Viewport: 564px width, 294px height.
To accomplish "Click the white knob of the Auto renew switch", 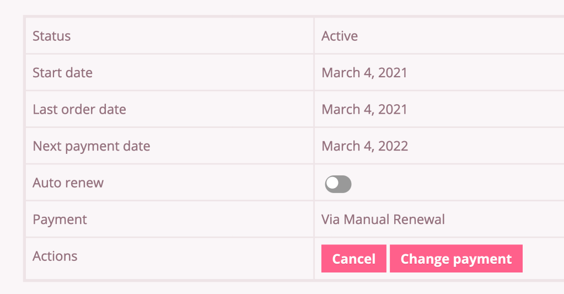I will pyautogui.click(x=332, y=183).
